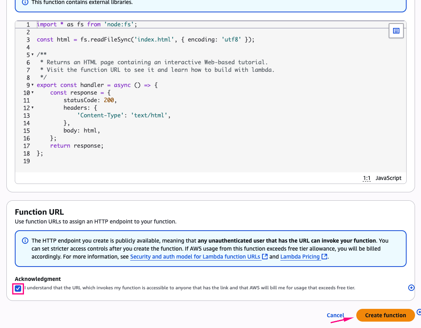Click external-link icon after Lambda Pricing
This screenshot has height=328, width=421.
324,257
